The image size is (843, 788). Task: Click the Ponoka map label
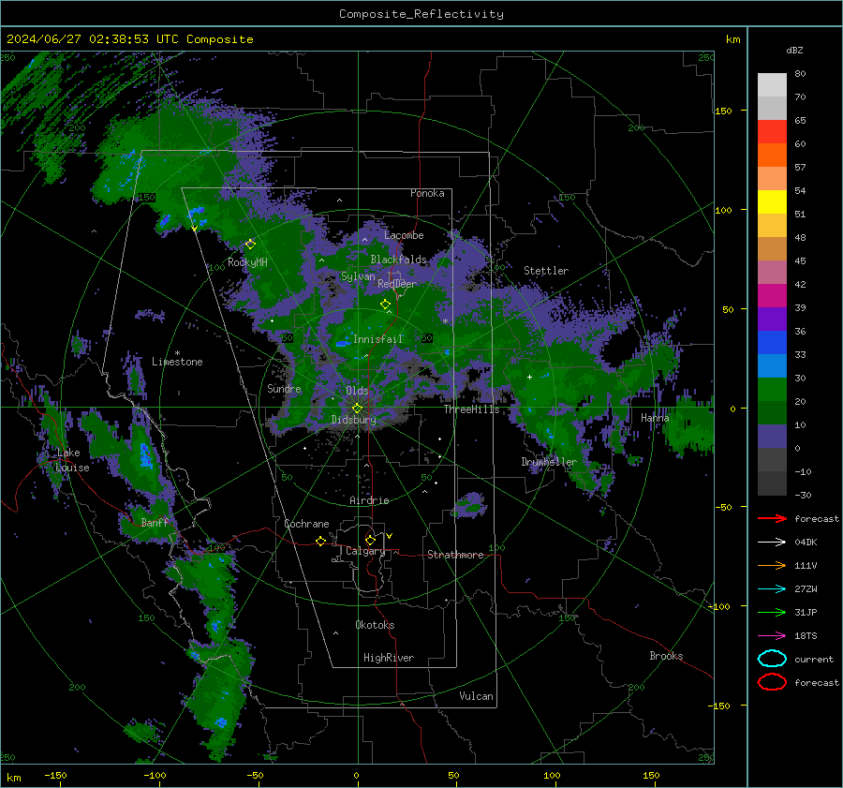[427, 193]
